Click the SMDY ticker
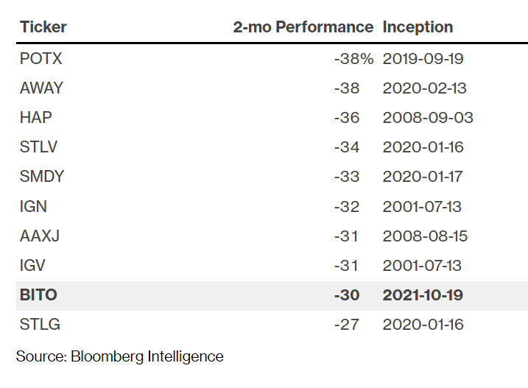This screenshot has height=388, width=528. tap(42, 177)
